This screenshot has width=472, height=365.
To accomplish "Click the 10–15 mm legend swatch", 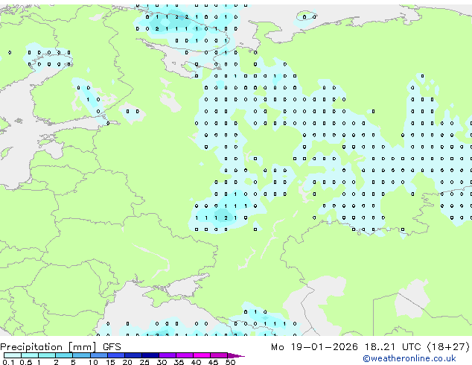I will [98, 355].
